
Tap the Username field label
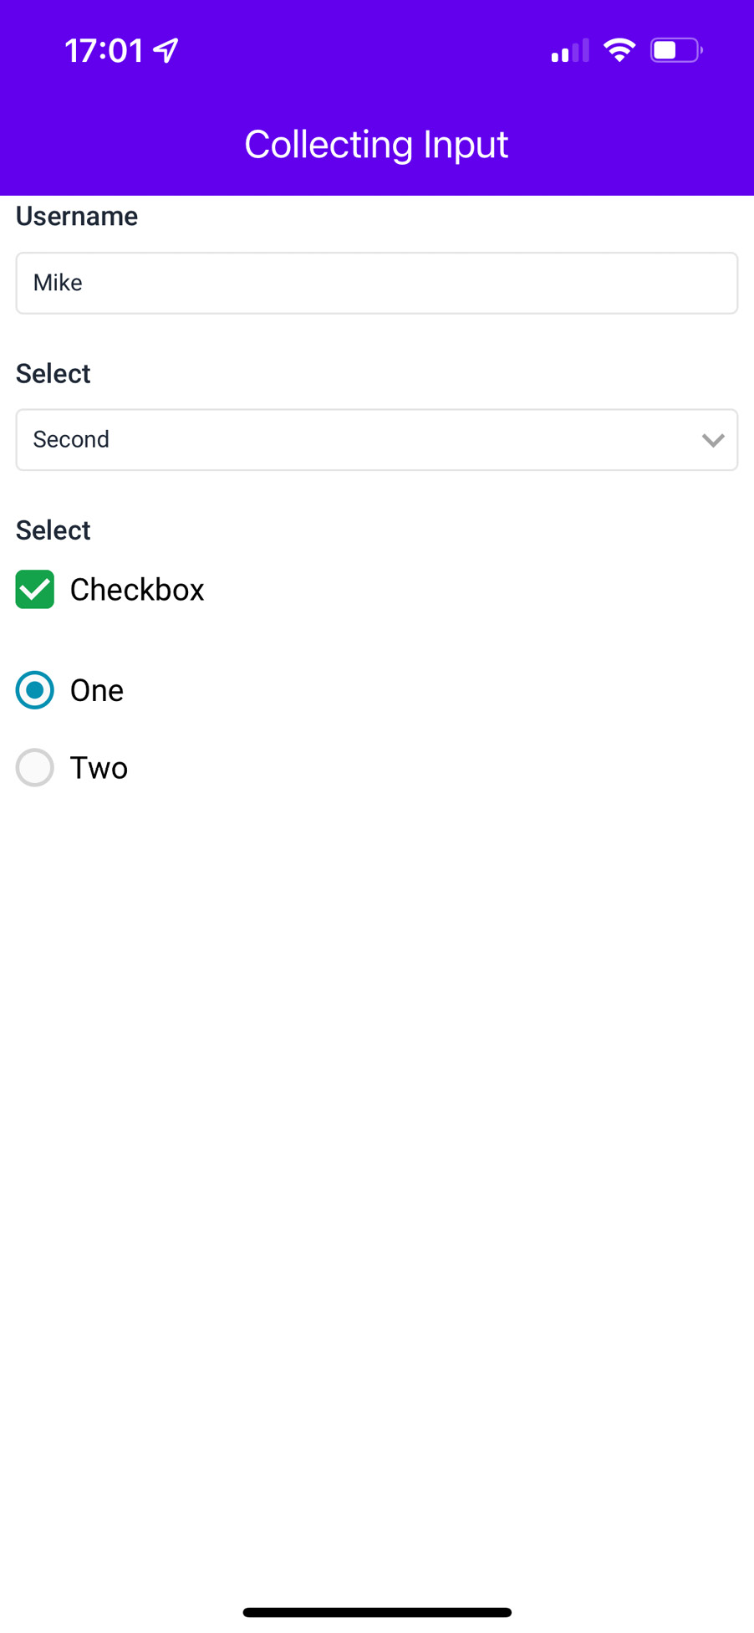(77, 217)
